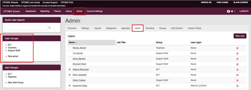Open SLT under Alert Groups

(x=10, y=74)
